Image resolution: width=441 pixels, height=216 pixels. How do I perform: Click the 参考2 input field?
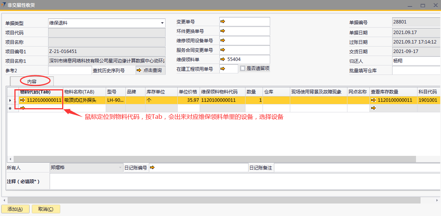click(70, 70)
